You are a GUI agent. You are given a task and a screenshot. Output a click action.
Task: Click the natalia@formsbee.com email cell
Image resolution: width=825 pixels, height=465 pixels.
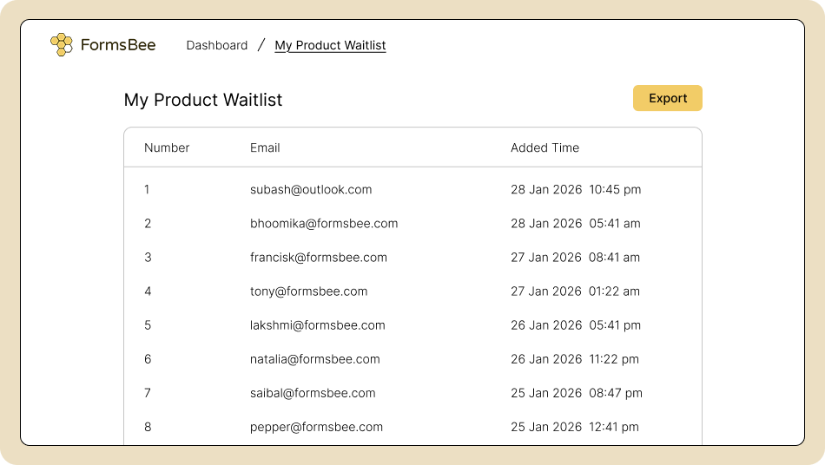tap(314, 359)
